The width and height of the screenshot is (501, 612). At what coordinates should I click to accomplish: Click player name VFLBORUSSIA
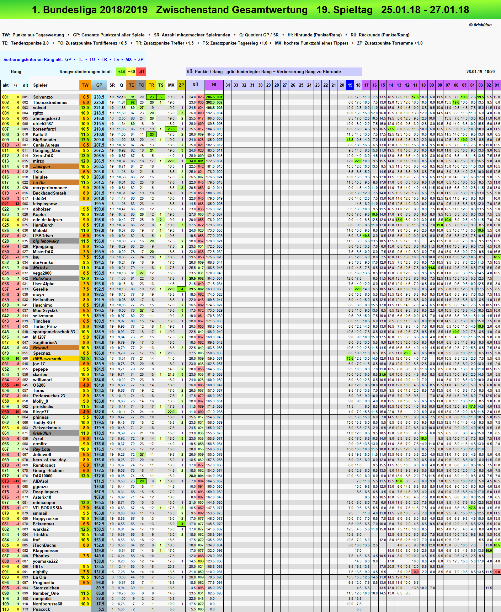click(47, 508)
